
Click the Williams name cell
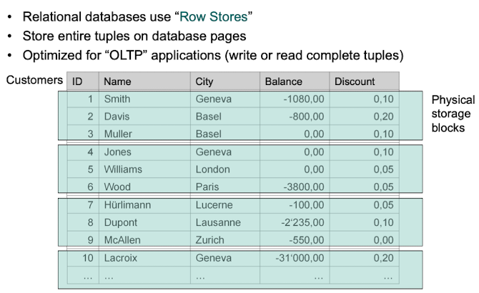tap(123, 169)
